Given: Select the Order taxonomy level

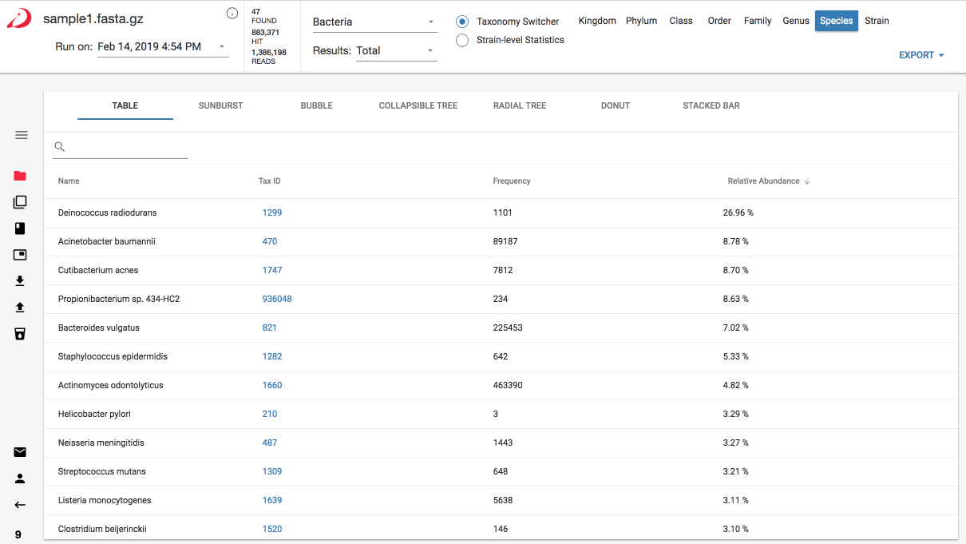Looking at the screenshot, I should pos(719,21).
